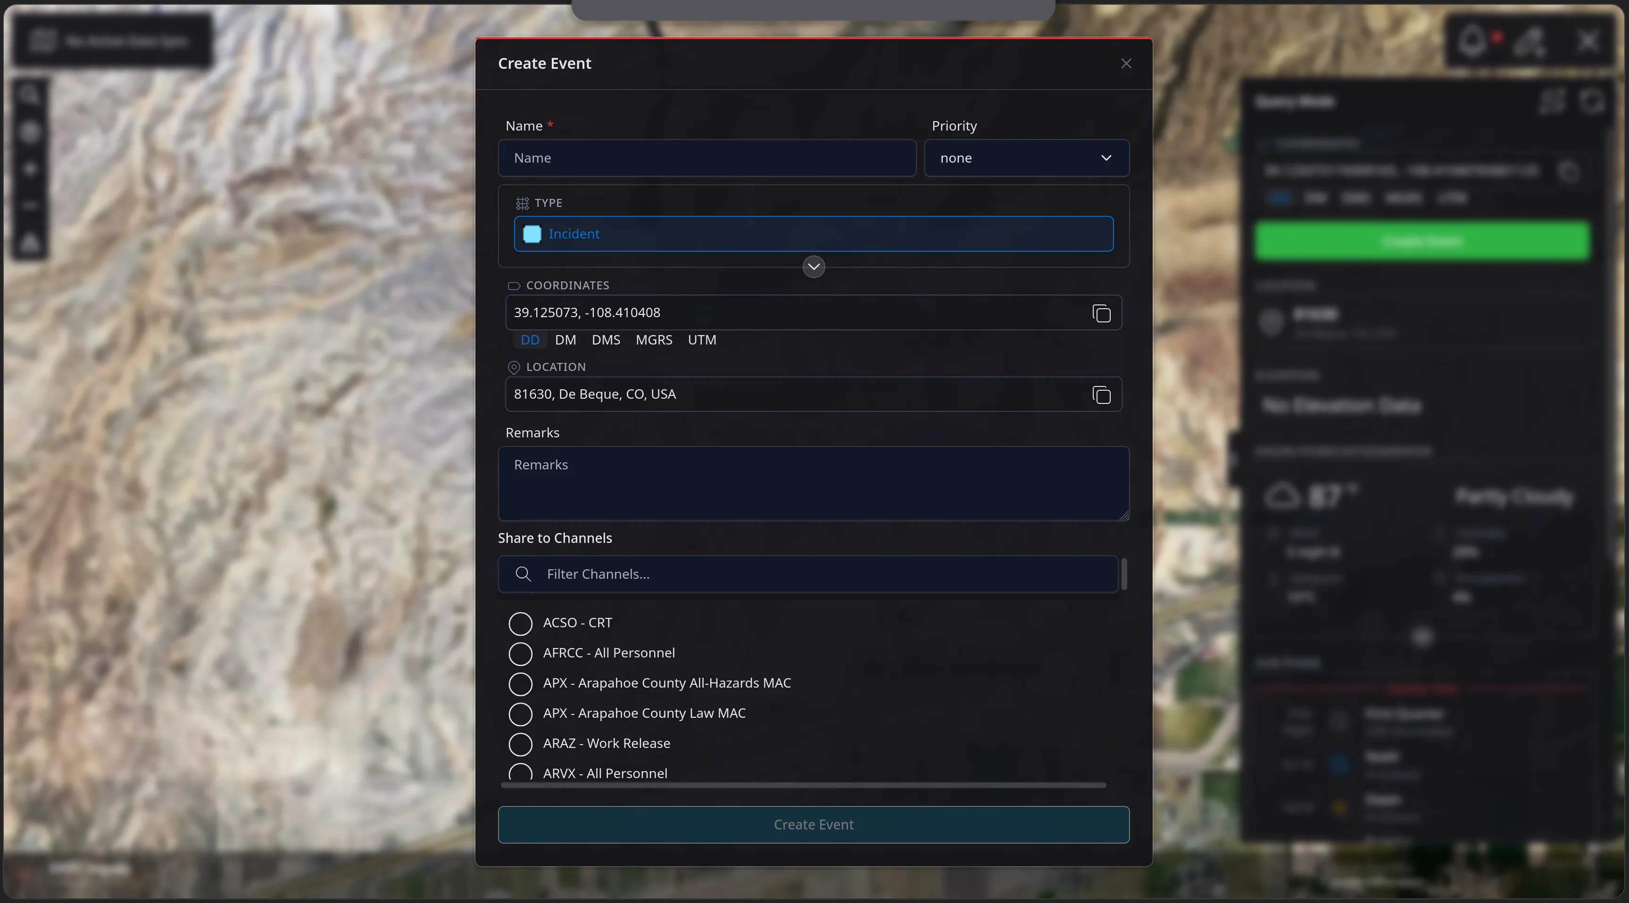Switch coordinates format to DMS
Viewport: 1629px width, 903px height.
pyautogui.click(x=606, y=340)
